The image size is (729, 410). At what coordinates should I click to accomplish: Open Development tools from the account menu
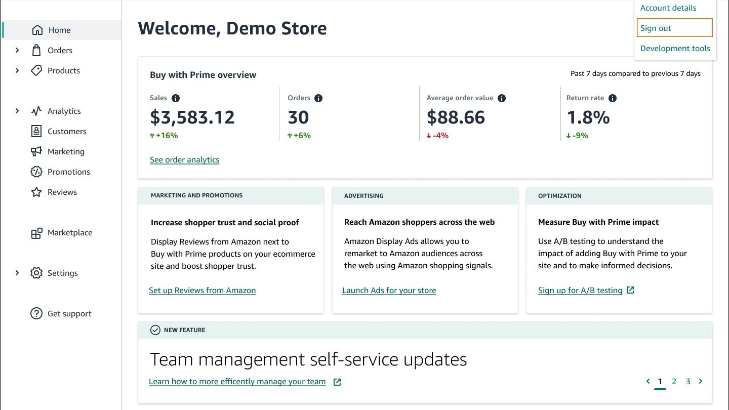675,48
